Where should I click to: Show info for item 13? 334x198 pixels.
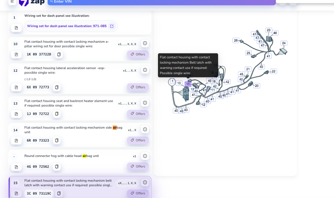click(x=145, y=103)
